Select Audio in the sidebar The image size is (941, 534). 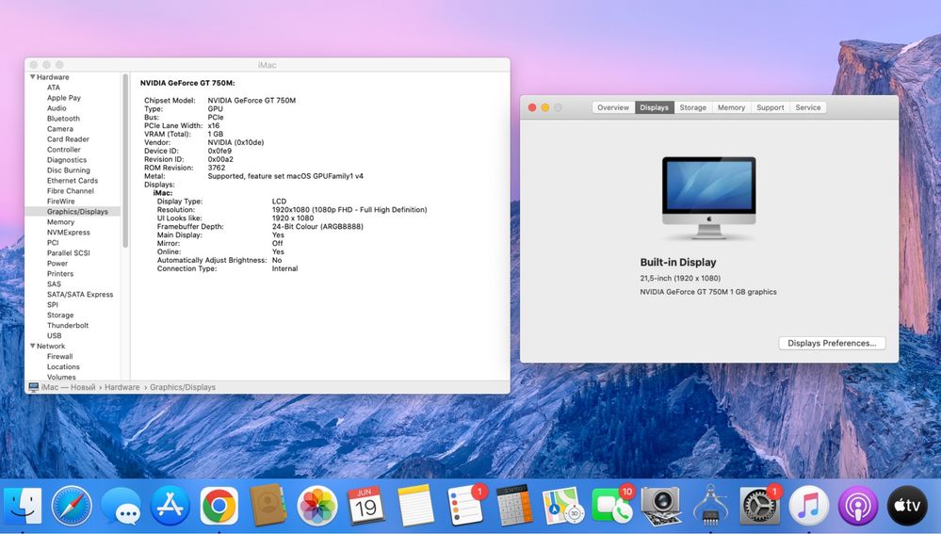57,108
